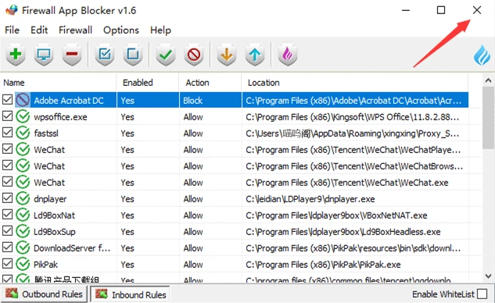Toggle the DownloadServer rule checkbox
The image size is (495, 303).
tap(7, 248)
